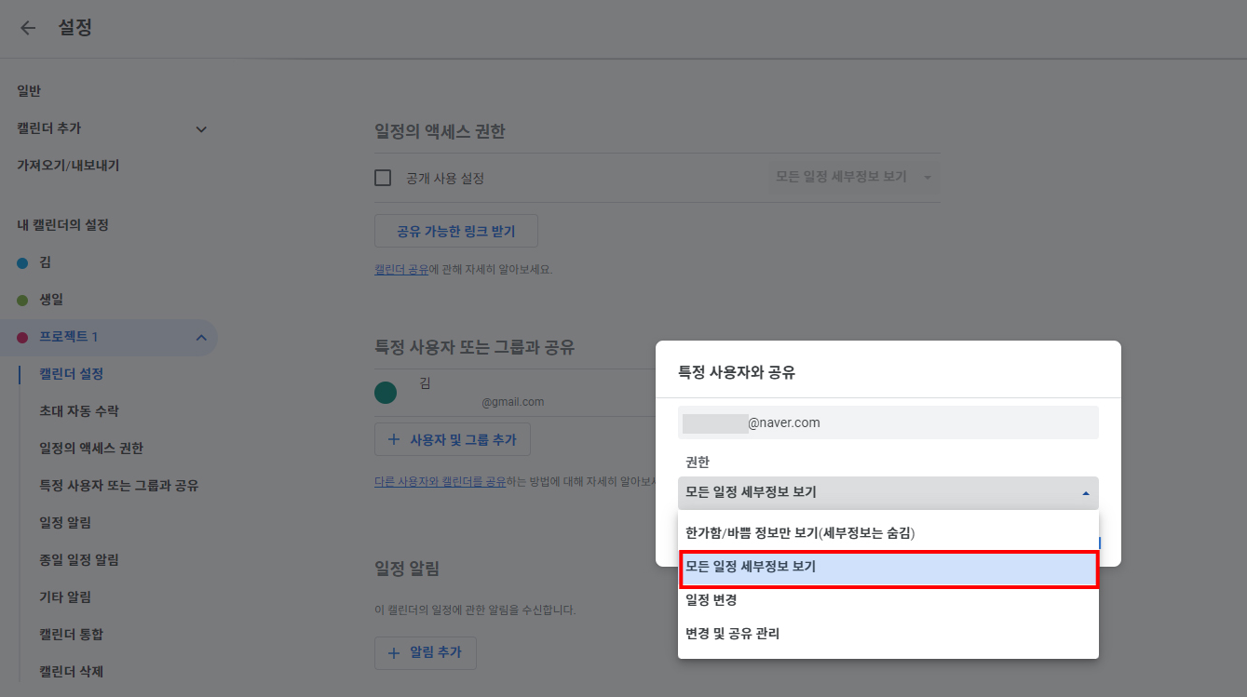This screenshot has height=697, width=1247.
Task: Click the teal avatar of user 김
Action: click(x=386, y=393)
